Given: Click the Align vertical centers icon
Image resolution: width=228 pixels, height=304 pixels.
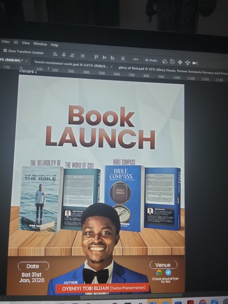Looking at the screenshot, I should pos(104,57).
